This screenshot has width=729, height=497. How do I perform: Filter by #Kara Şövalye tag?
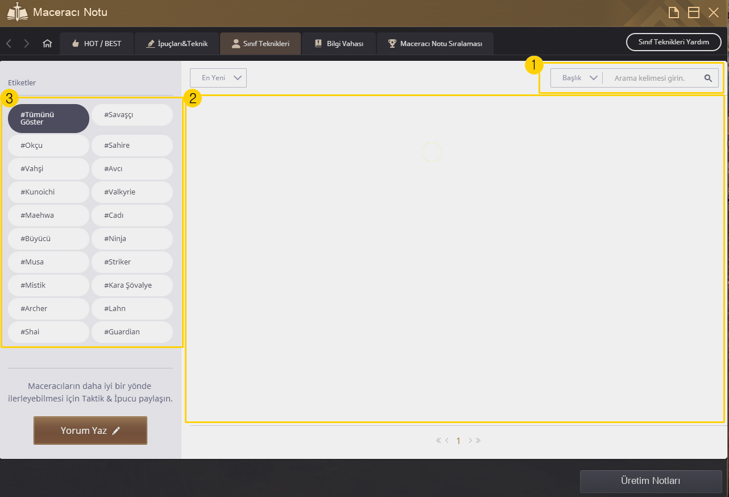coord(132,285)
